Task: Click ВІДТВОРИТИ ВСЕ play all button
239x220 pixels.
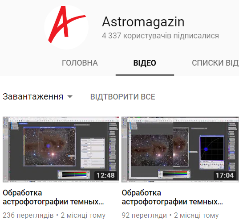Action: [x=123, y=97]
